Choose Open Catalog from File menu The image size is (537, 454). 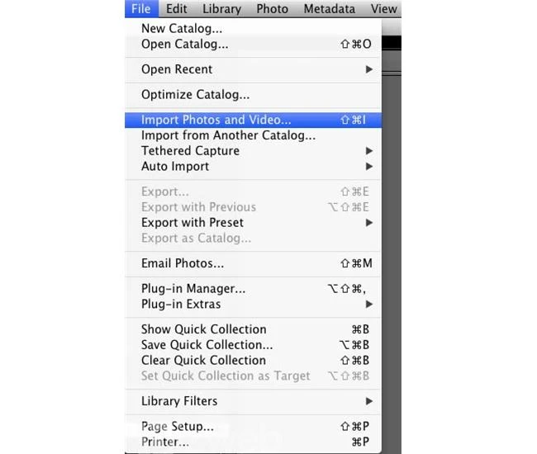(x=185, y=44)
